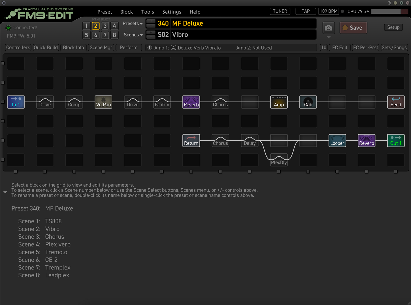The height and width of the screenshot is (305, 411).
Task: Click the scene plus/minus stepper
Action: pyautogui.click(x=151, y=35)
